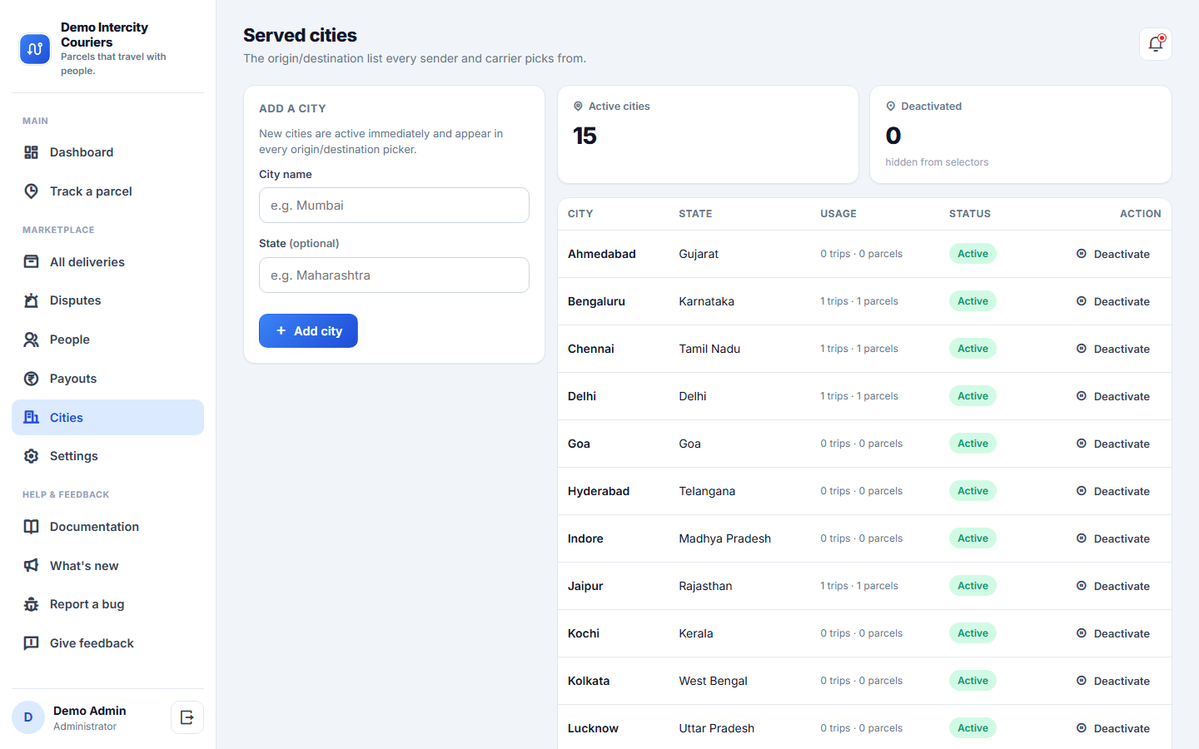Click the All deliveries box icon
Screen dimensions: 1199x749
[32, 262]
